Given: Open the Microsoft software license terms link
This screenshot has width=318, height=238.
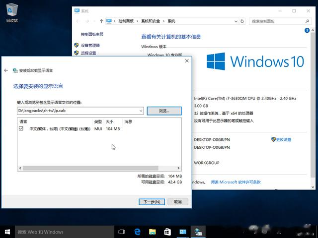Looking at the screenshot, I should 236,182.
